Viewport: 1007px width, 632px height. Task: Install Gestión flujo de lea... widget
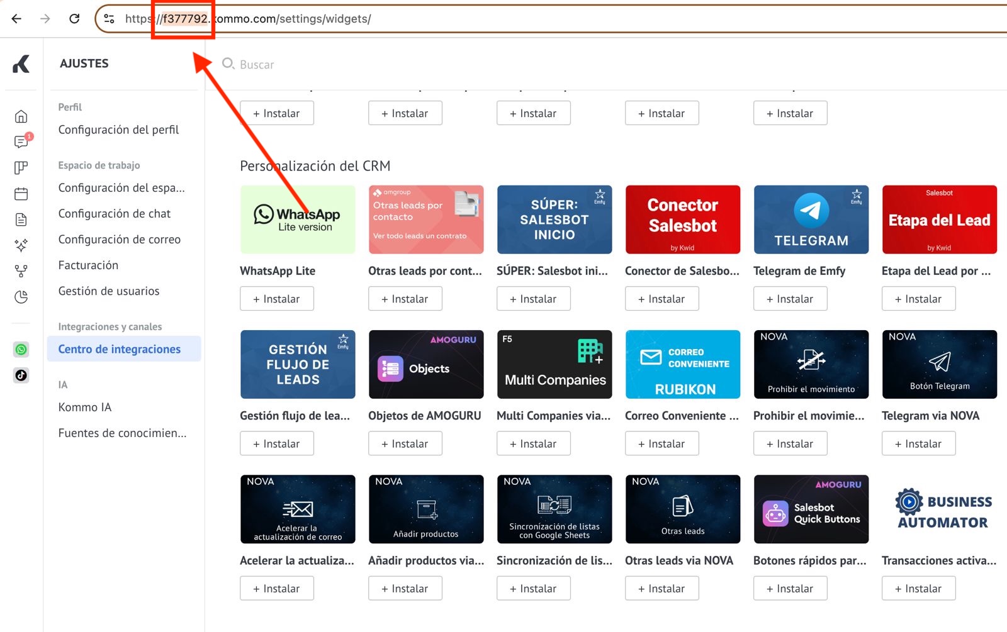pyautogui.click(x=277, y=443)
